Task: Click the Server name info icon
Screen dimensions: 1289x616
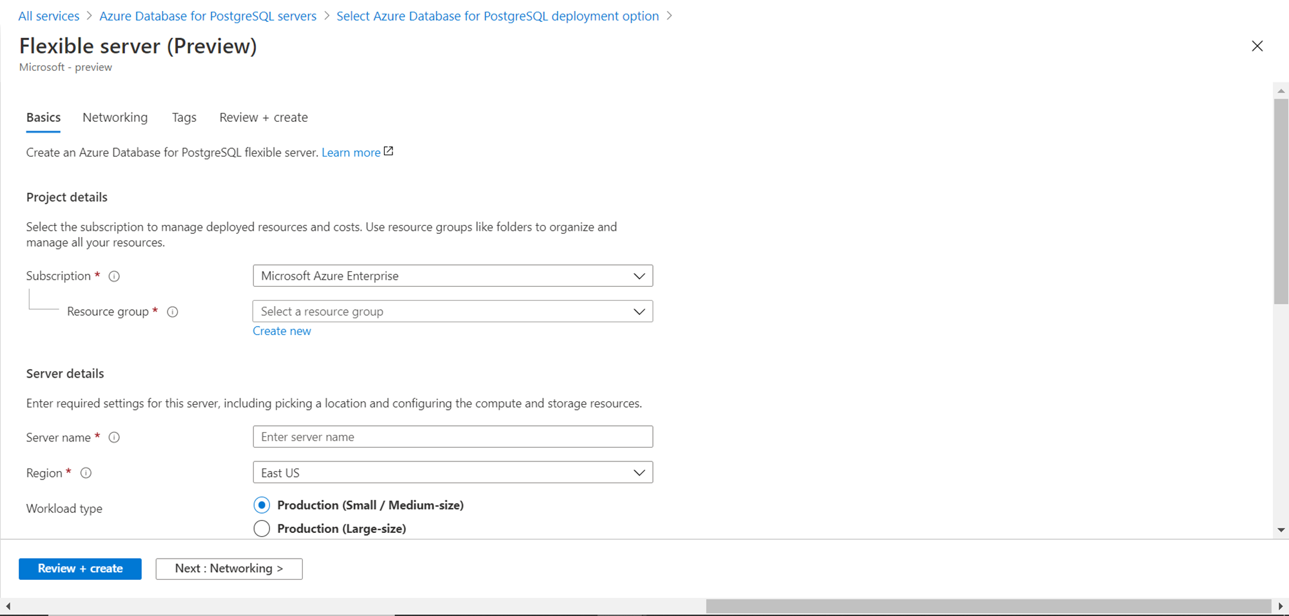Action: point(114,438)
